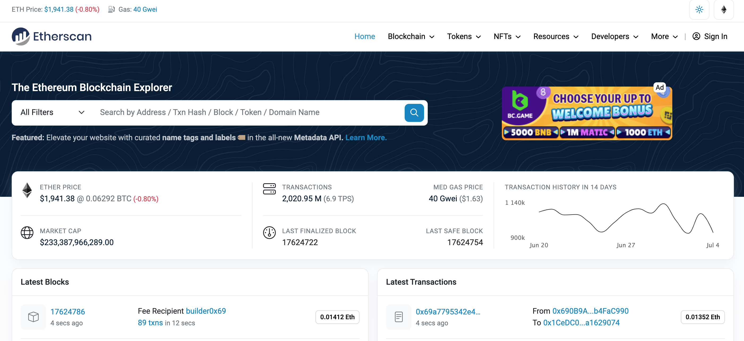The width and height of the screenshot is (744, 341).
Task: Click the Med Gas Price 40 Gwei value
Action: (443, 199)
